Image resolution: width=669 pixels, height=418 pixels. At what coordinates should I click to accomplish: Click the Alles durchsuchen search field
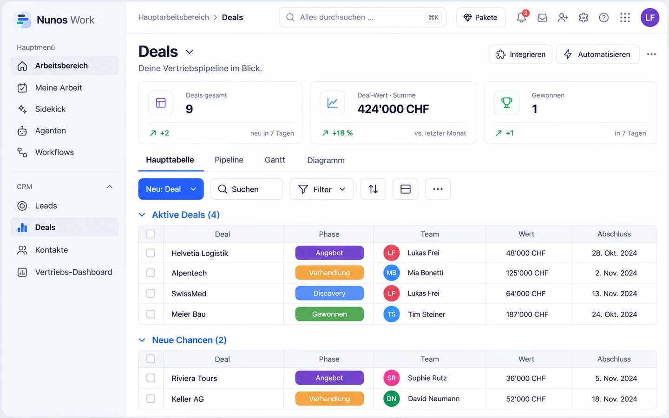(362, 17)
